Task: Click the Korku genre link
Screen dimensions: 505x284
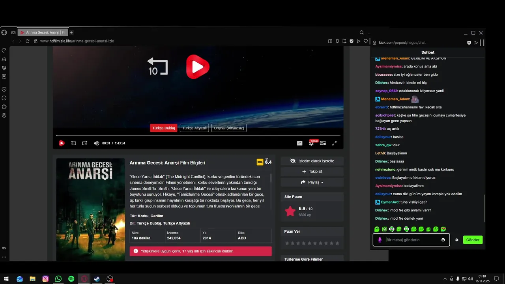Action: point(143,216)
